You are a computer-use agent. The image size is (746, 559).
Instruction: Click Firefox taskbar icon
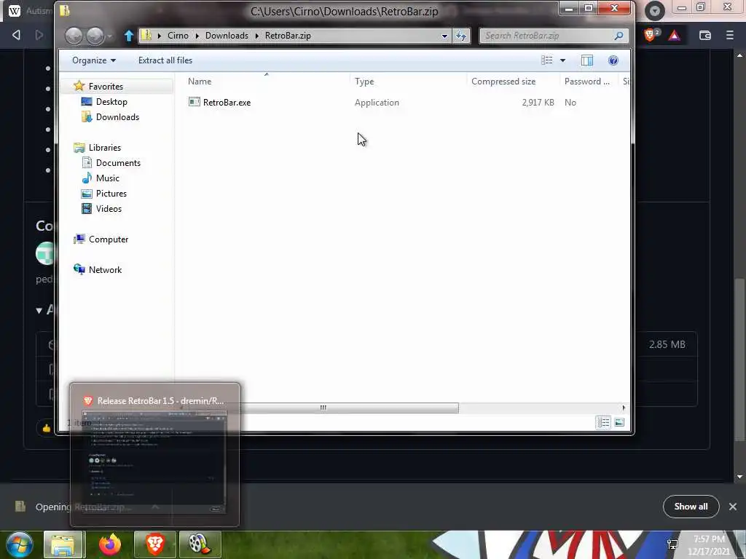pos(110,544)
